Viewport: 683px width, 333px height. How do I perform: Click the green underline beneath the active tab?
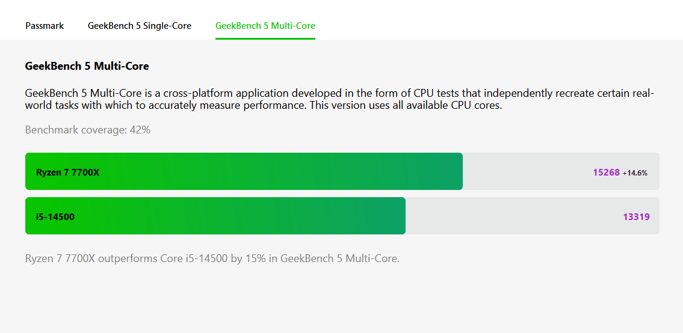tap(265, 38)
